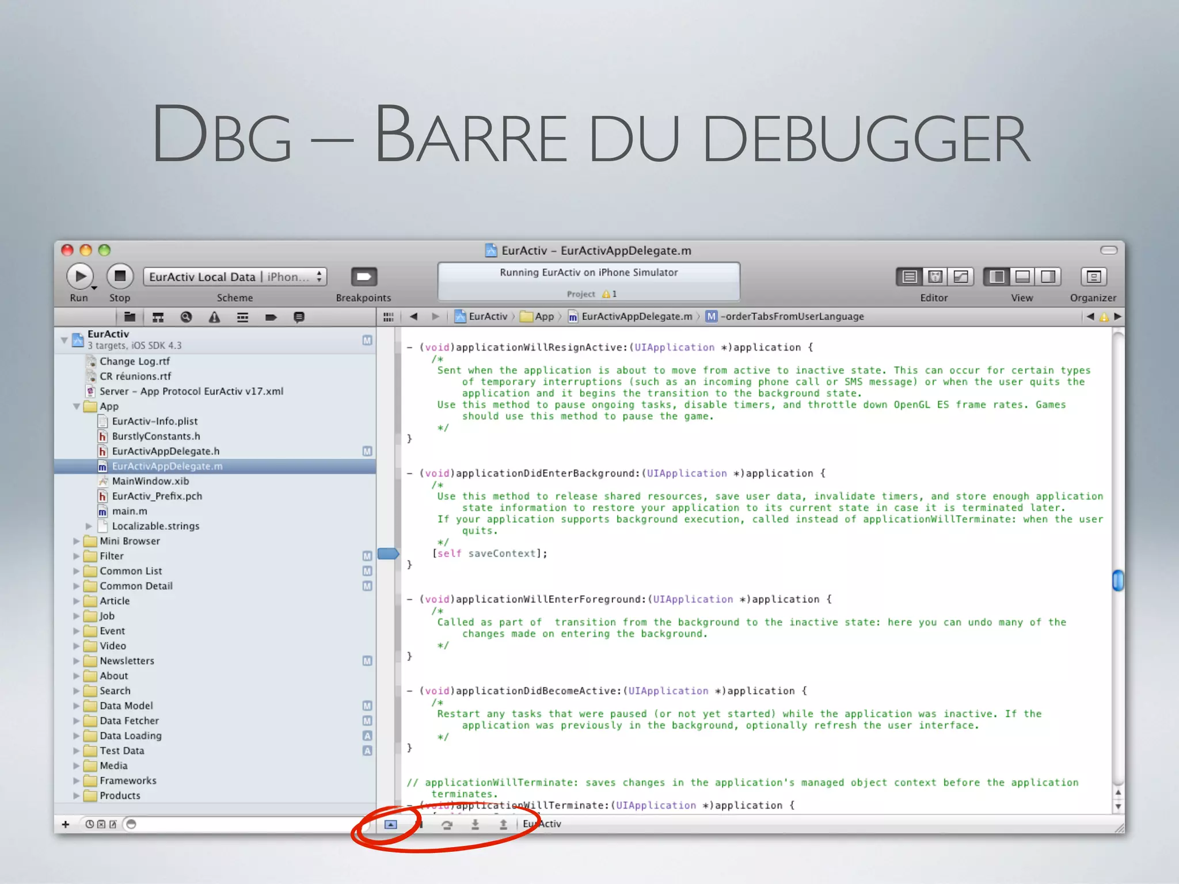Select EurActivAppDelegate.h file
The width and height of the screenshot is (1179, 884).
click(215, 451)
